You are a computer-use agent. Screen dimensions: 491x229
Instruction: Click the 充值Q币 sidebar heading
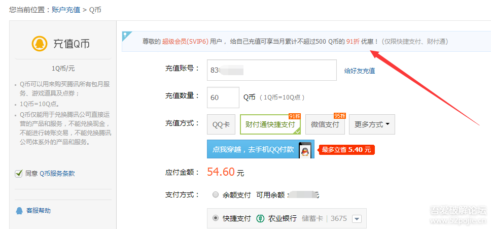(x=72, y=44)
